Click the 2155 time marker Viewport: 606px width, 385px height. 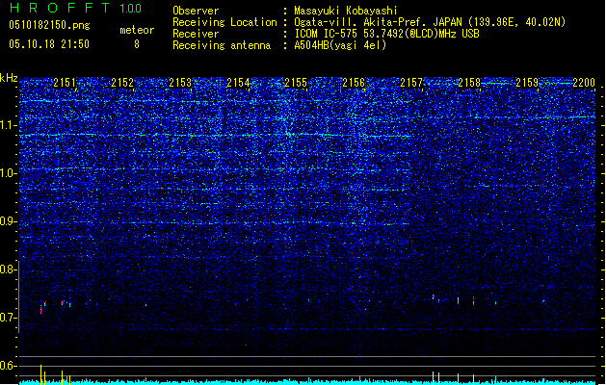[x=296, y=83]
